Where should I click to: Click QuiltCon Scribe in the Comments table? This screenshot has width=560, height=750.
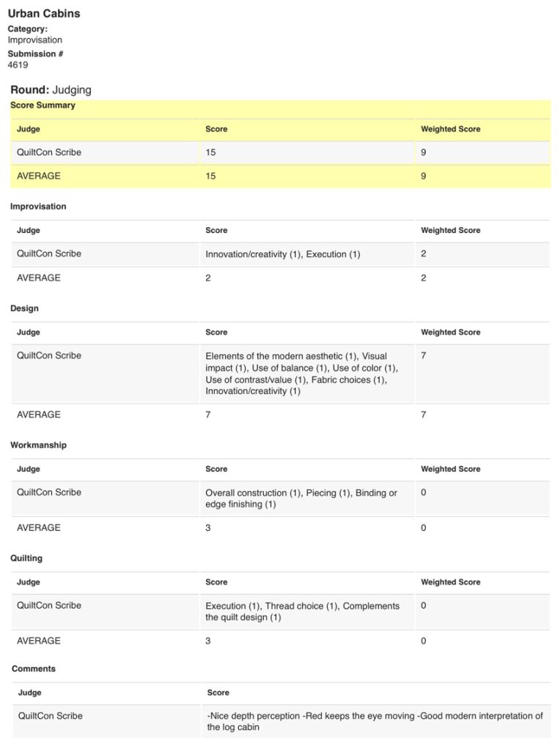pyautogui.click(x=51, y=716)
